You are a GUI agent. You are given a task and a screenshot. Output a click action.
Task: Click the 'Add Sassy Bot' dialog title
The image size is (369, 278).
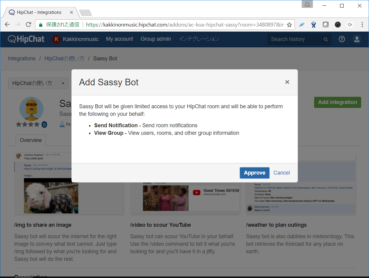pyautogui.click(x=109, y=82)
